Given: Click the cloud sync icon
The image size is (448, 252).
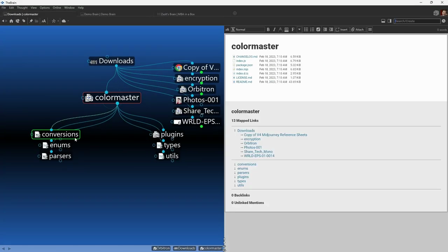Looking at the screenshot, I should pos(64,21).
